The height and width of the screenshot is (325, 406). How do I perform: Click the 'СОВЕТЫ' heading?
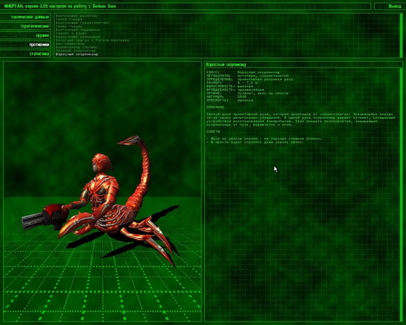pos(213,131)
